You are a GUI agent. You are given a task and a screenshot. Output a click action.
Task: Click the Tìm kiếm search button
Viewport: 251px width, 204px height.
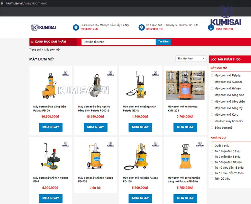click(163, 42)
